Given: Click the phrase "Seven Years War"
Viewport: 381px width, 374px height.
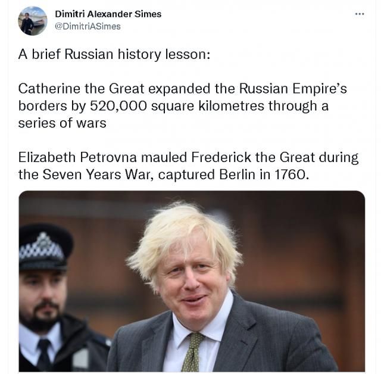Looking at the screenshot, I should pos(98,174).
